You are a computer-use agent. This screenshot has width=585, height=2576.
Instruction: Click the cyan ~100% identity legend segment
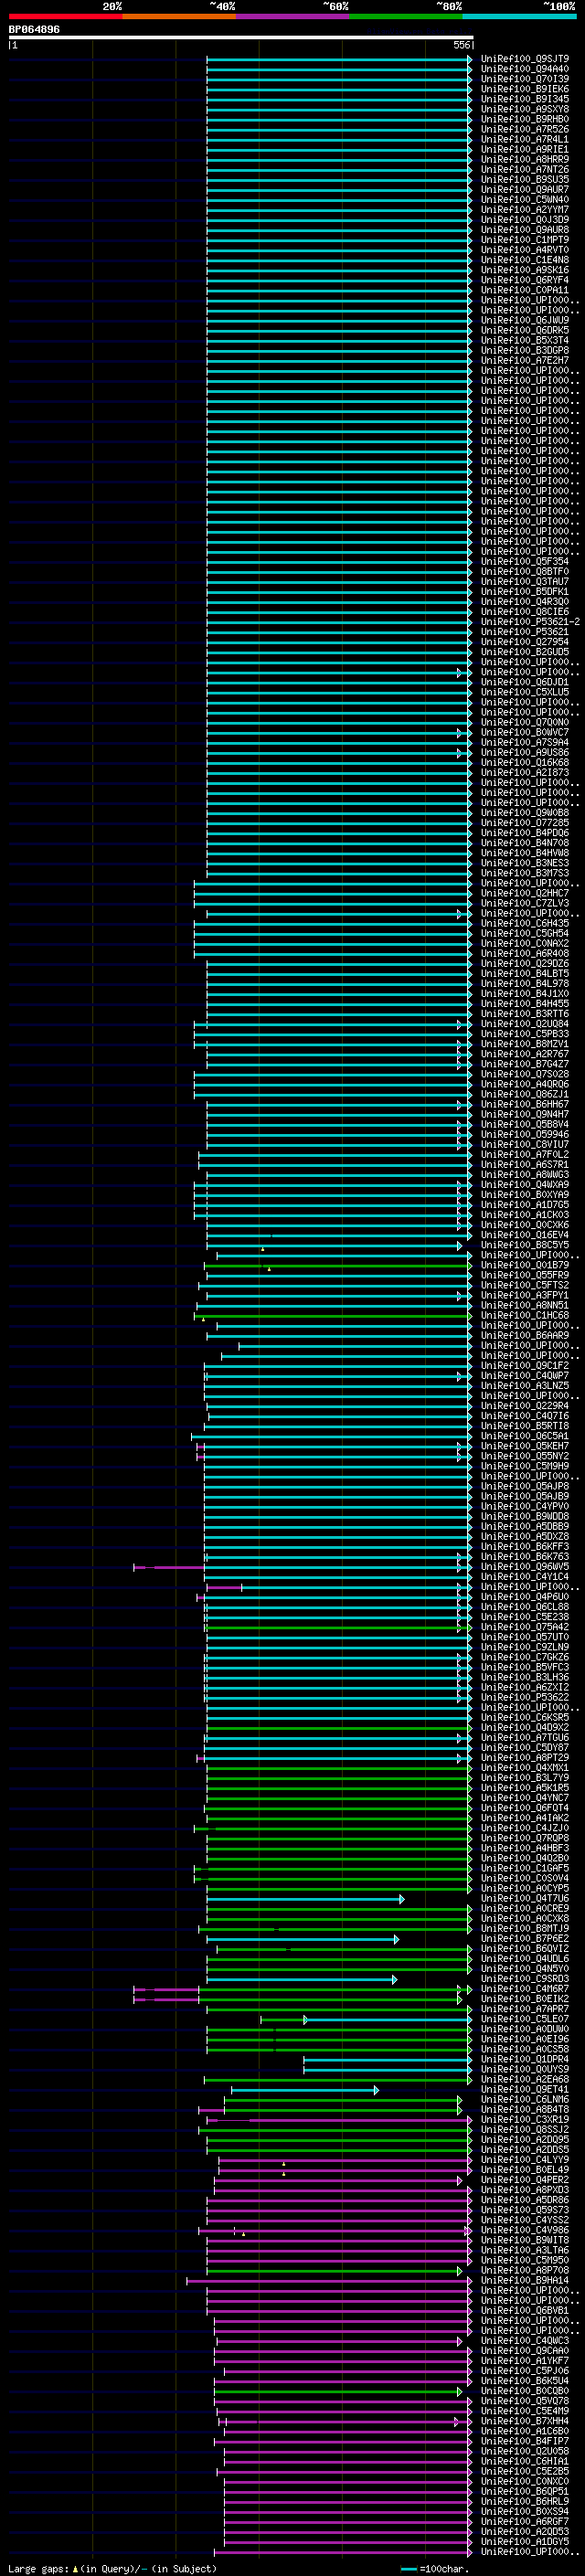point(520,16)
